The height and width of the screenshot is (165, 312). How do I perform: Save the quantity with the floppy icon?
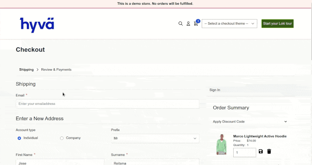point(261,151)
